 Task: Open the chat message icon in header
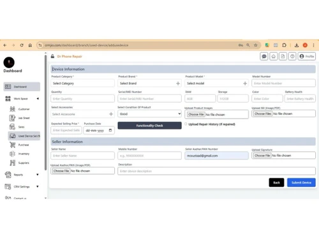264,57
